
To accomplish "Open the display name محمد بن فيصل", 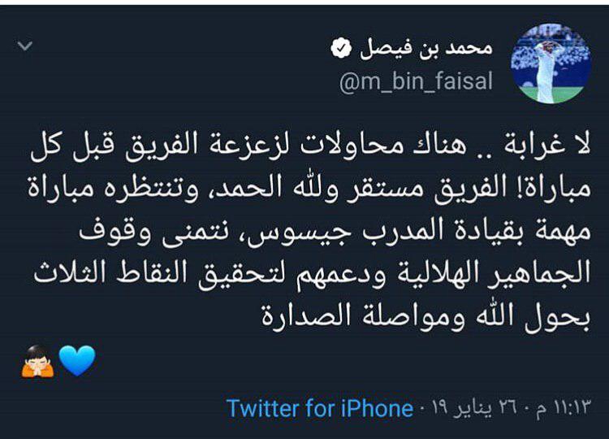I will coord(425,49).
